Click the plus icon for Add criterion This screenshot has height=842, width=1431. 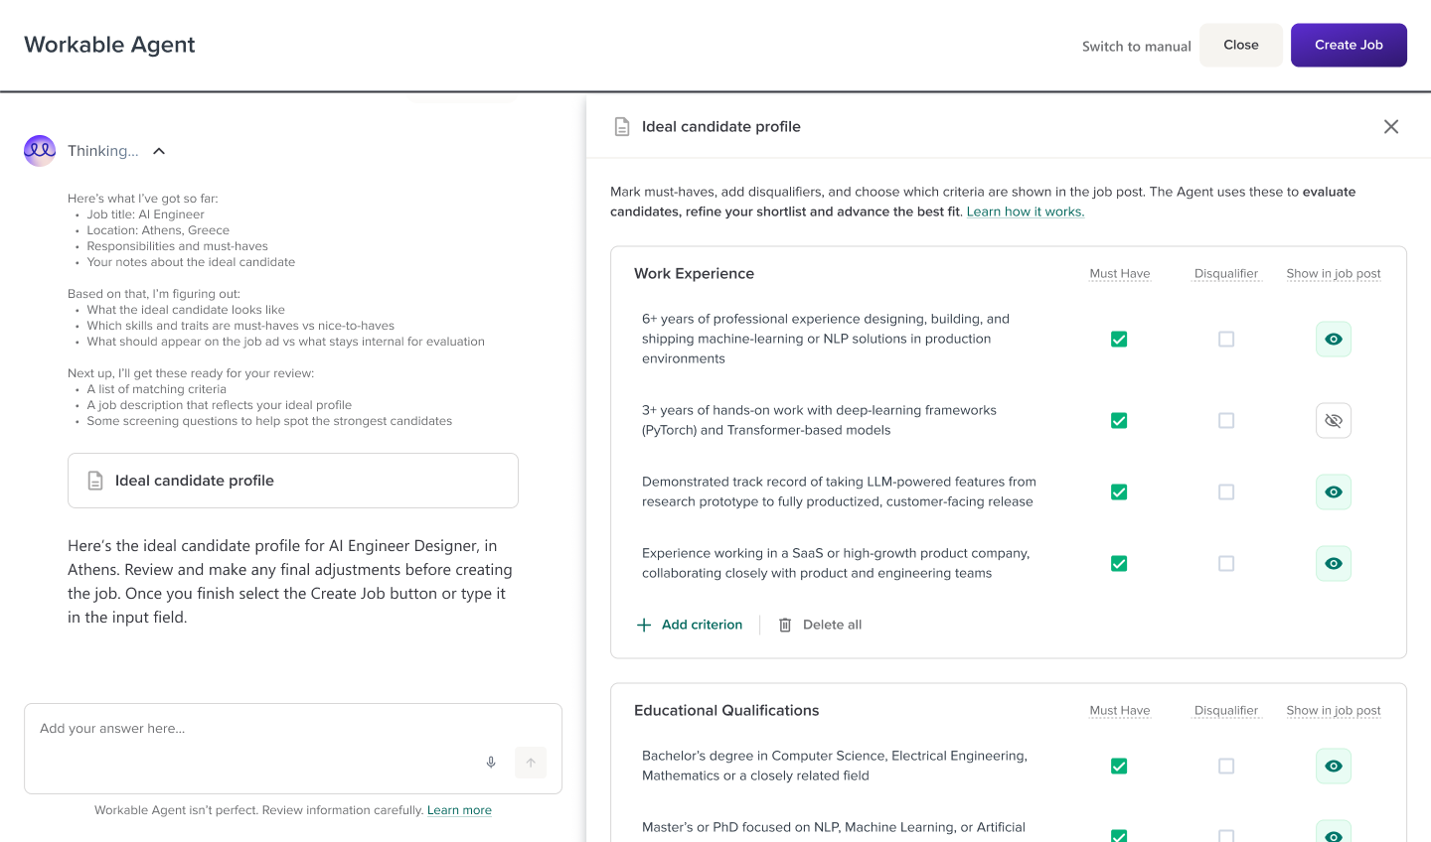pos(644,625)
